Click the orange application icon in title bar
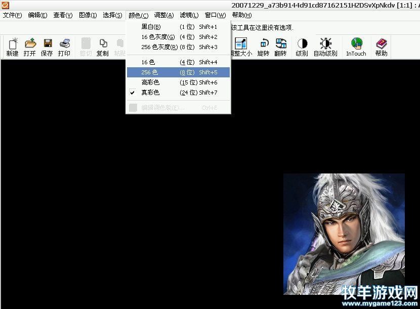The height and width of the screenshot is (309, 420). pos(5,5)
